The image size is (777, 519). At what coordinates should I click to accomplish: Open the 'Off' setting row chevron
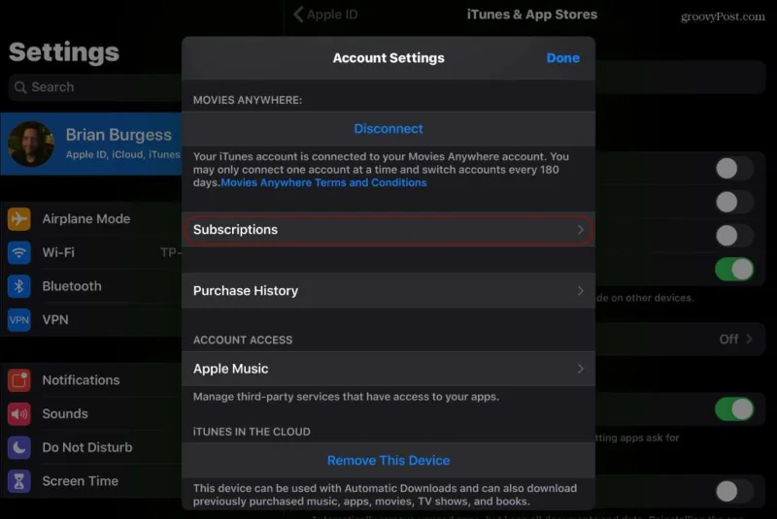point(749,339)
